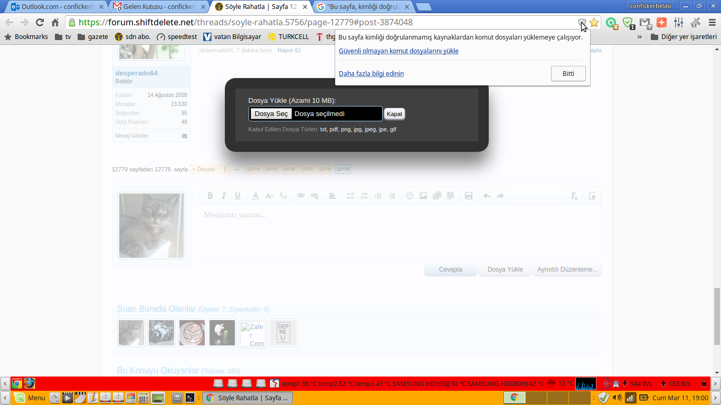
Task: Click the motorcycle avatar under Şuan Burada Olanlar
Action: tap(162, 333)
